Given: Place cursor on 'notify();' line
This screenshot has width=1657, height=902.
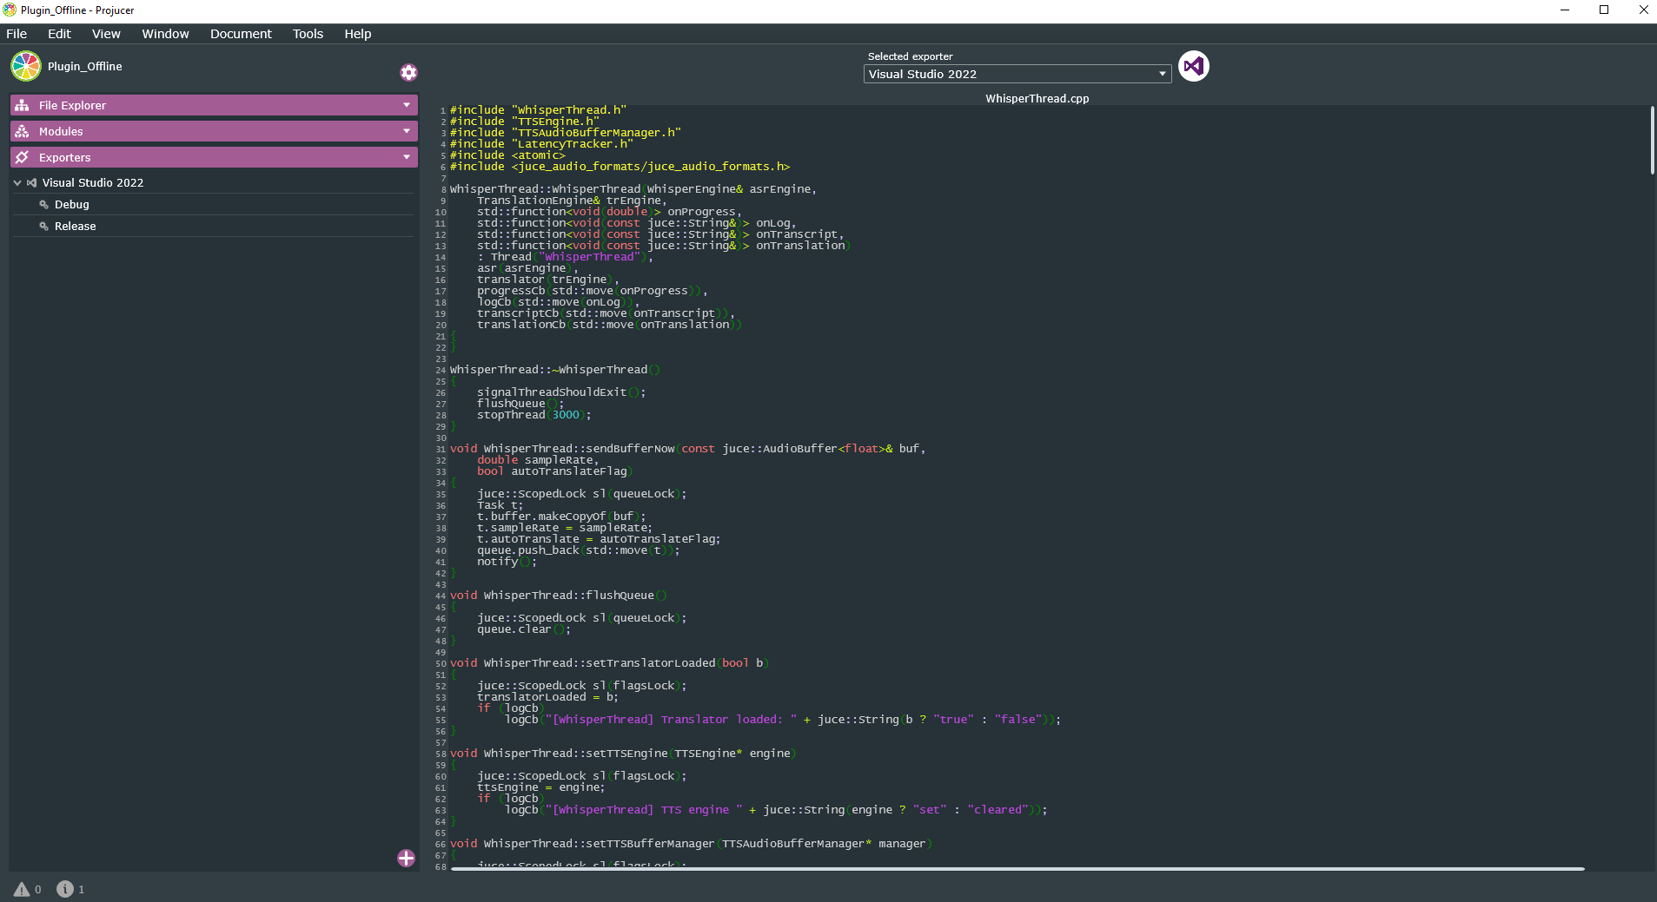Looking at the screenshot, I should [x=507, y=562].
